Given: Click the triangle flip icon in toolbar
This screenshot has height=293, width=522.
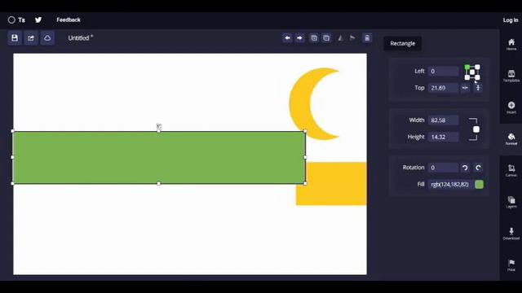Looking at the screenshot, I should tap(340, 38).
